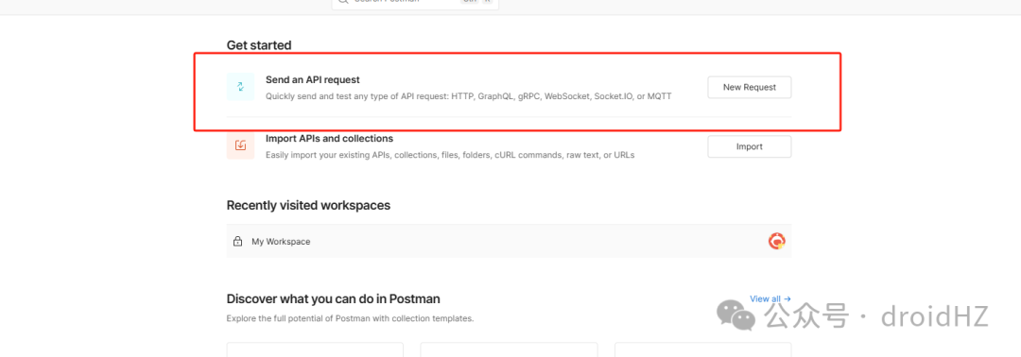Open the third collection template card

(x=703, y=349)
